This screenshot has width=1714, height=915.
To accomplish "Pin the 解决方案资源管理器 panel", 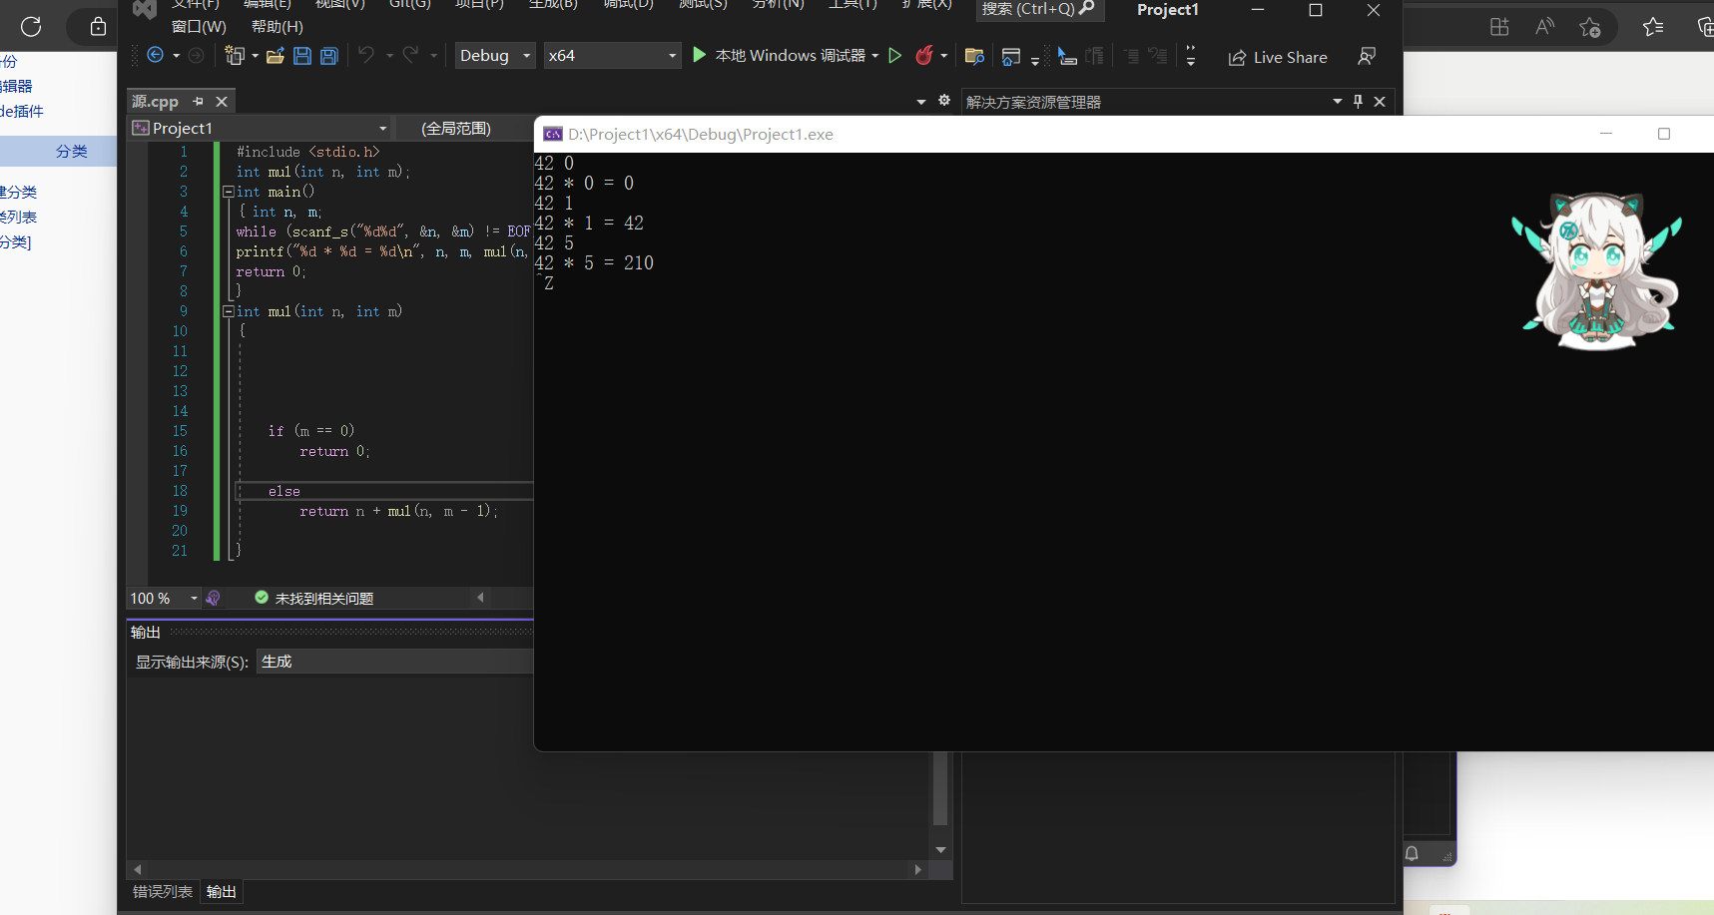I will 1358,102.
